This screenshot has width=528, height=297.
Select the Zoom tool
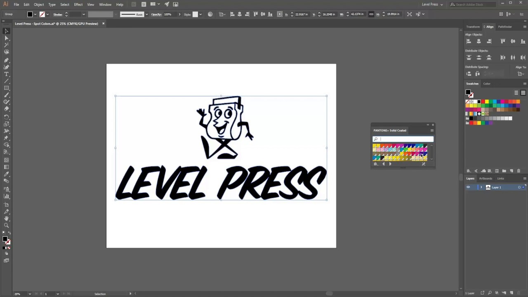[7, 225]
